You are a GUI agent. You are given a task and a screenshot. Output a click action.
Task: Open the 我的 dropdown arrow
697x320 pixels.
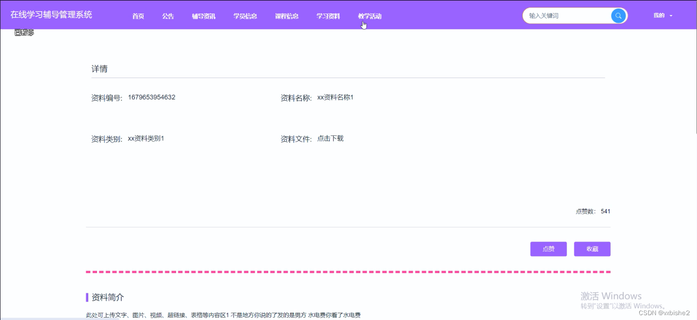click(671, 16)
